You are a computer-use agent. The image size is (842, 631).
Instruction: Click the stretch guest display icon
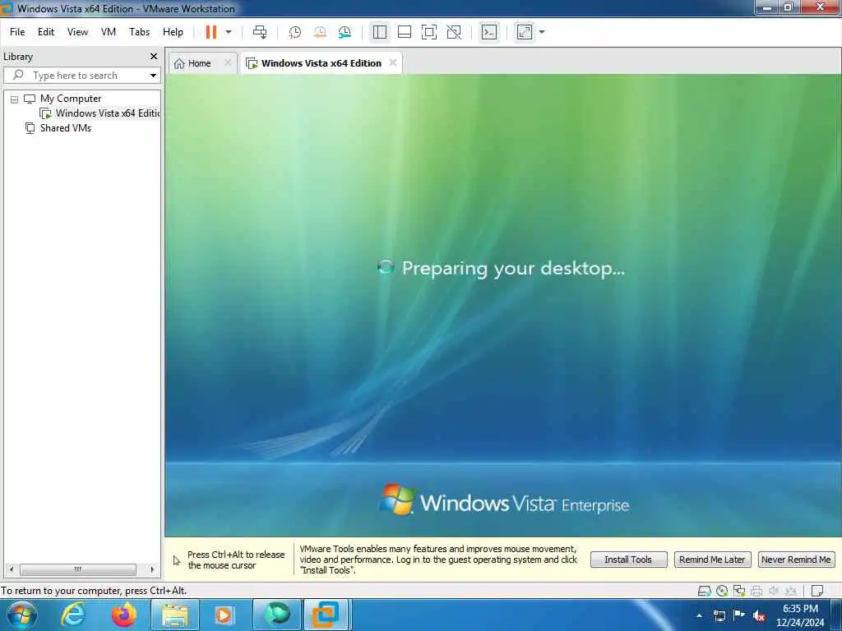525,32
